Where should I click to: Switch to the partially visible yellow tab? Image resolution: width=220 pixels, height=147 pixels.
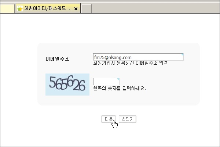[7, 8]
